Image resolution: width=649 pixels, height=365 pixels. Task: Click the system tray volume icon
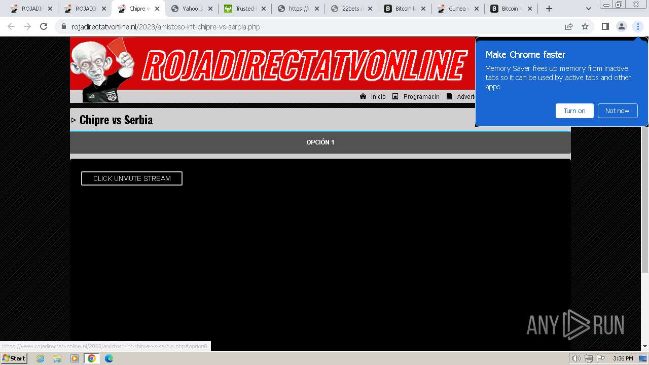[x=576, y=358]
